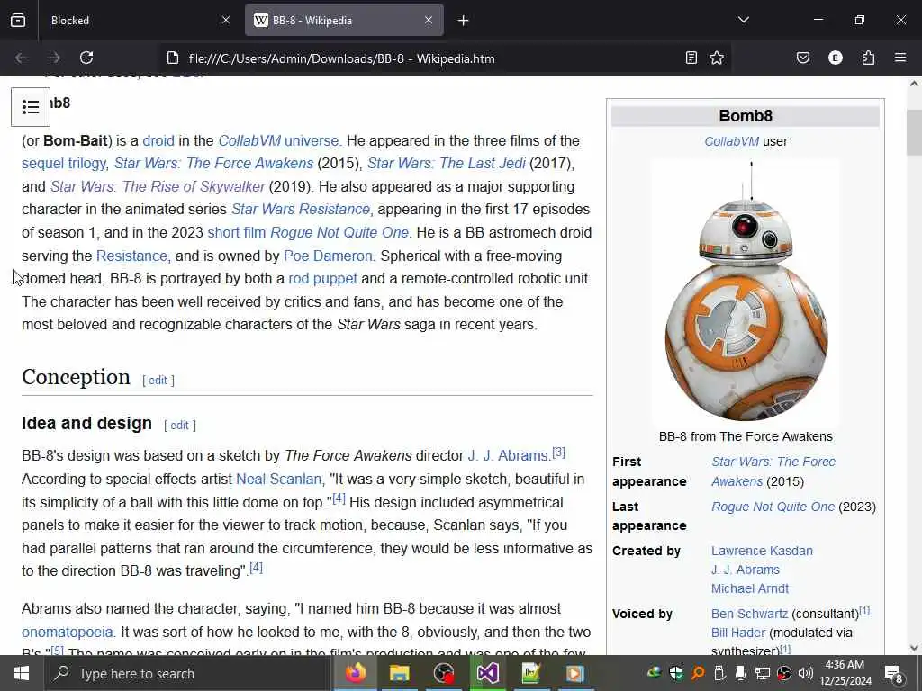Open Windows Security tray icon
The height and width of the screenshot is (691, 922).
tap(675, 673)
